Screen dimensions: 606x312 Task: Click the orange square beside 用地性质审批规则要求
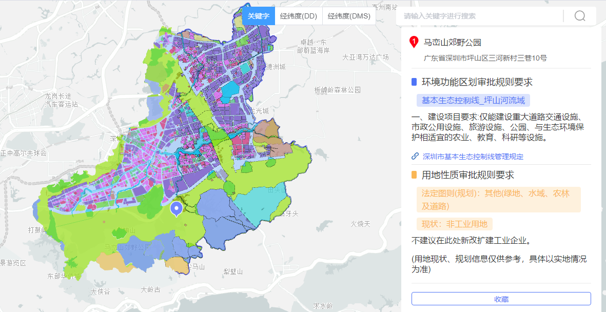point(414,175)
